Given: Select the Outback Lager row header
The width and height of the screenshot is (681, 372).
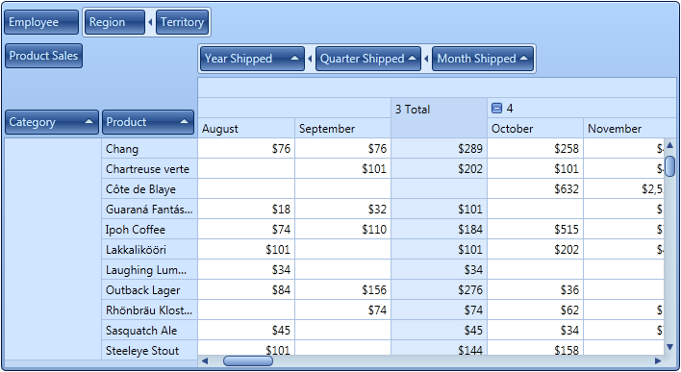Looking at the screenshot, I should [x=149, y=290].
